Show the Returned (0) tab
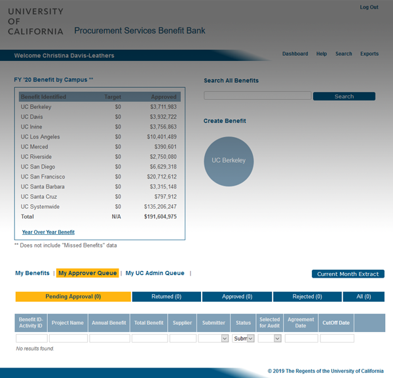The height and width of the screenshot is (378, 393). [x=166, y=297]
